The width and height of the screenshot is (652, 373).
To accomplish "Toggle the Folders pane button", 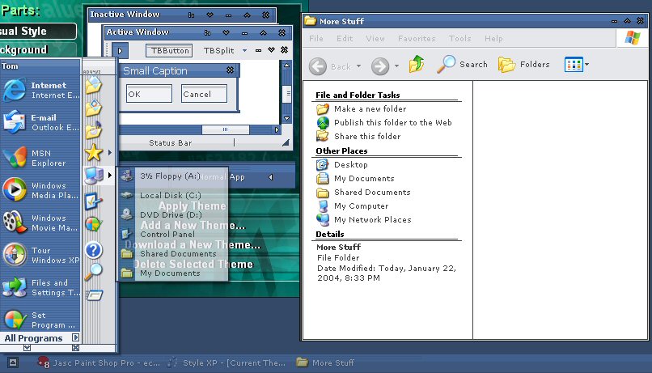I will 524,65.
